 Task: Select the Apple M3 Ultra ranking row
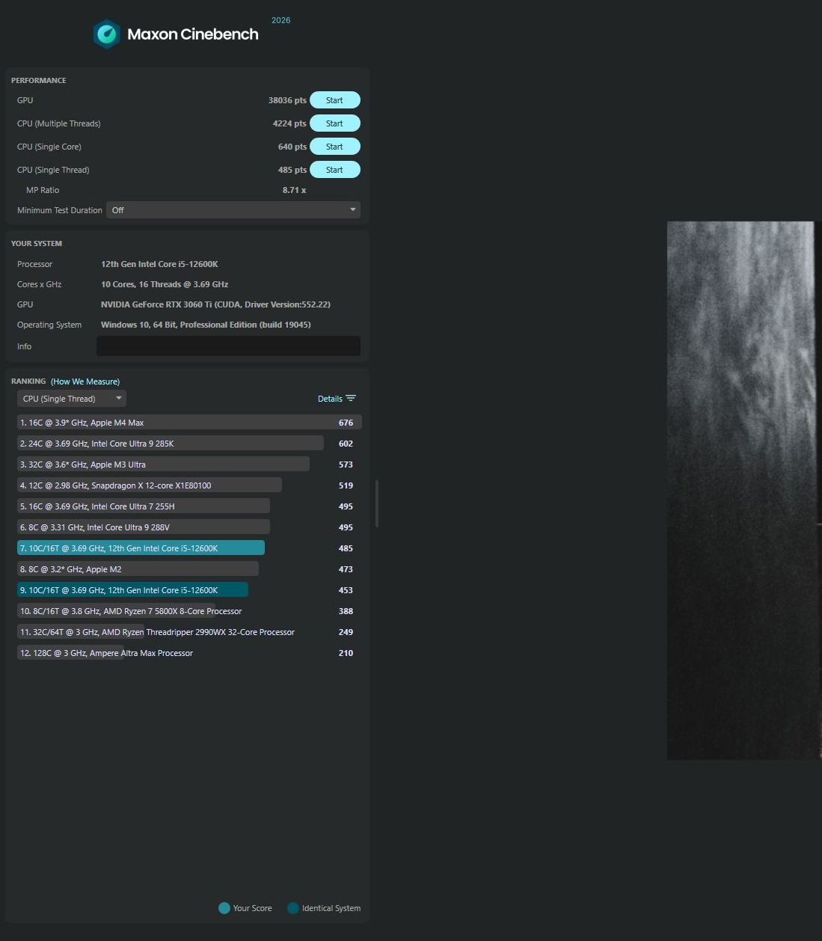click(x=189, y=465)
